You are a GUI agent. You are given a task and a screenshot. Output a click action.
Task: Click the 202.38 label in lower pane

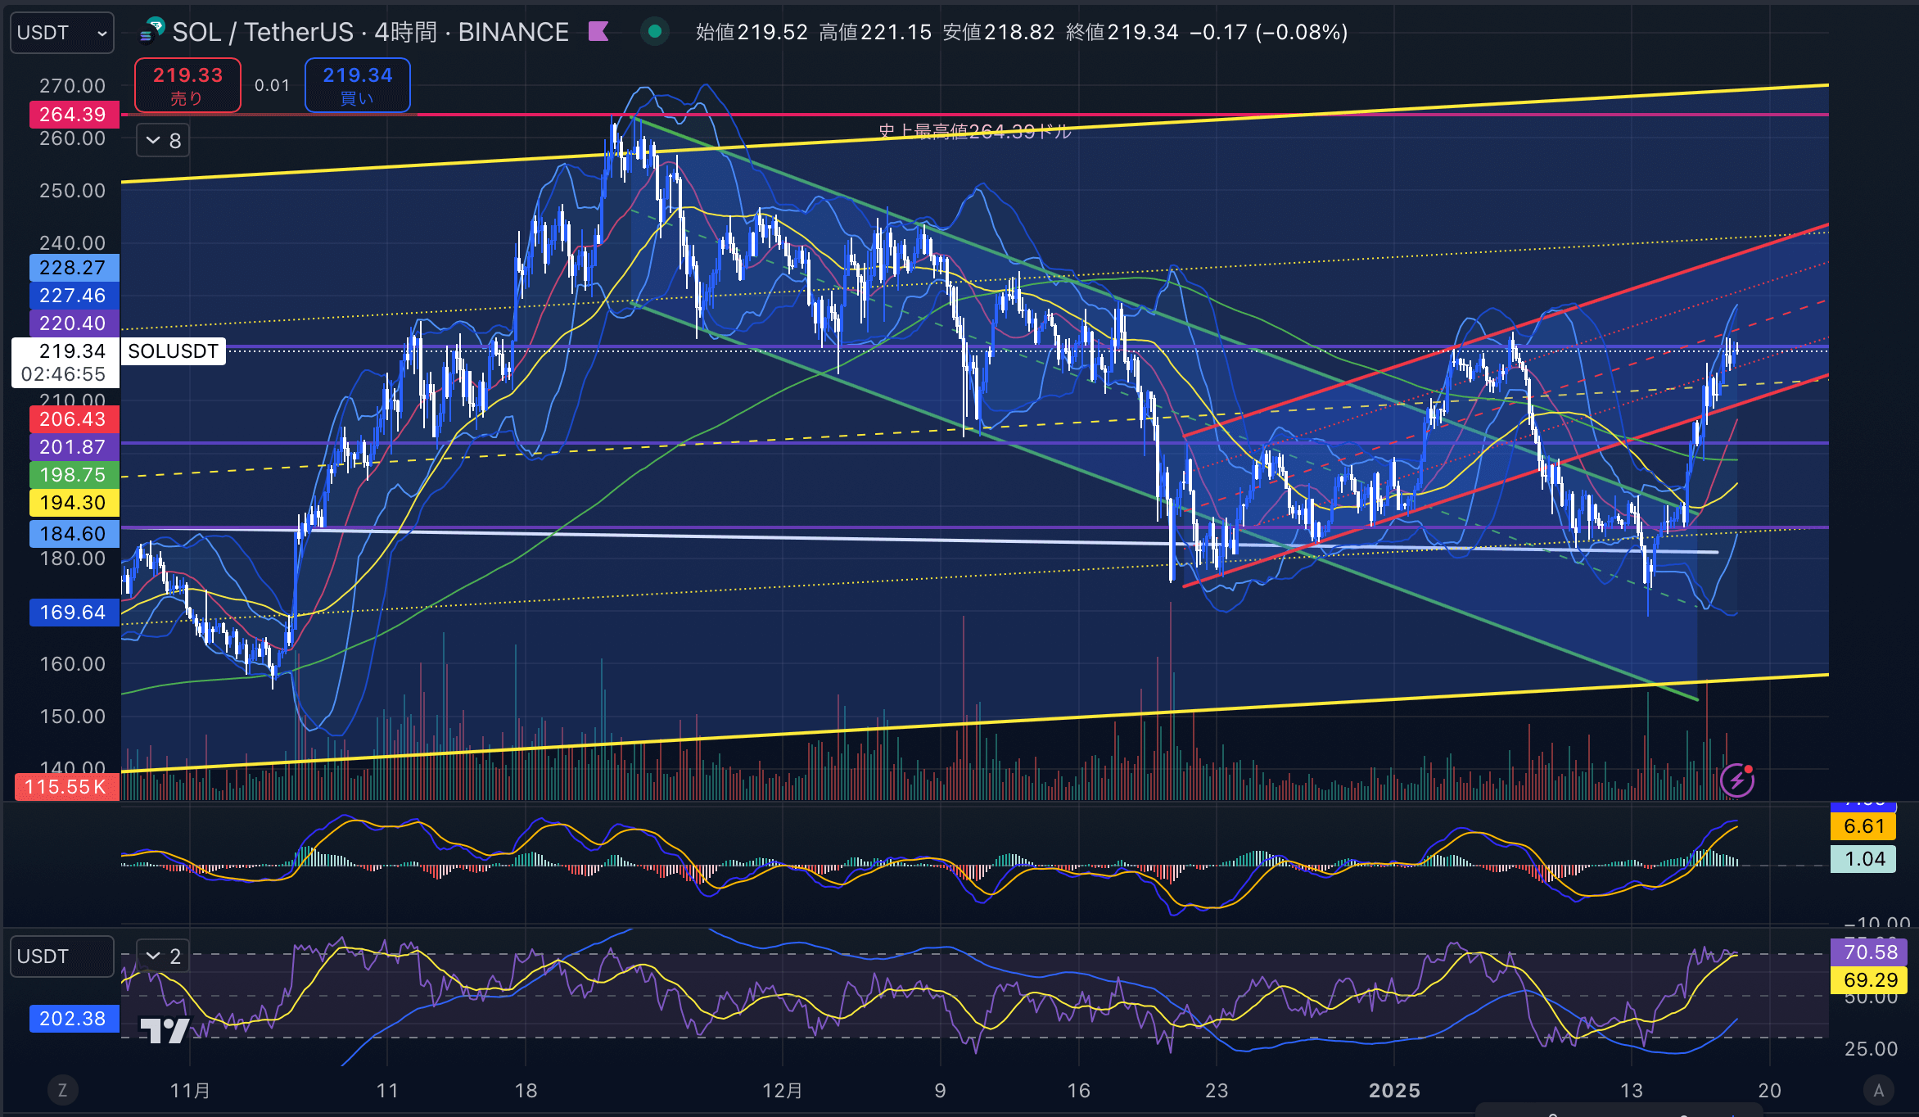pyautogui.click(x=74, y=1019)
